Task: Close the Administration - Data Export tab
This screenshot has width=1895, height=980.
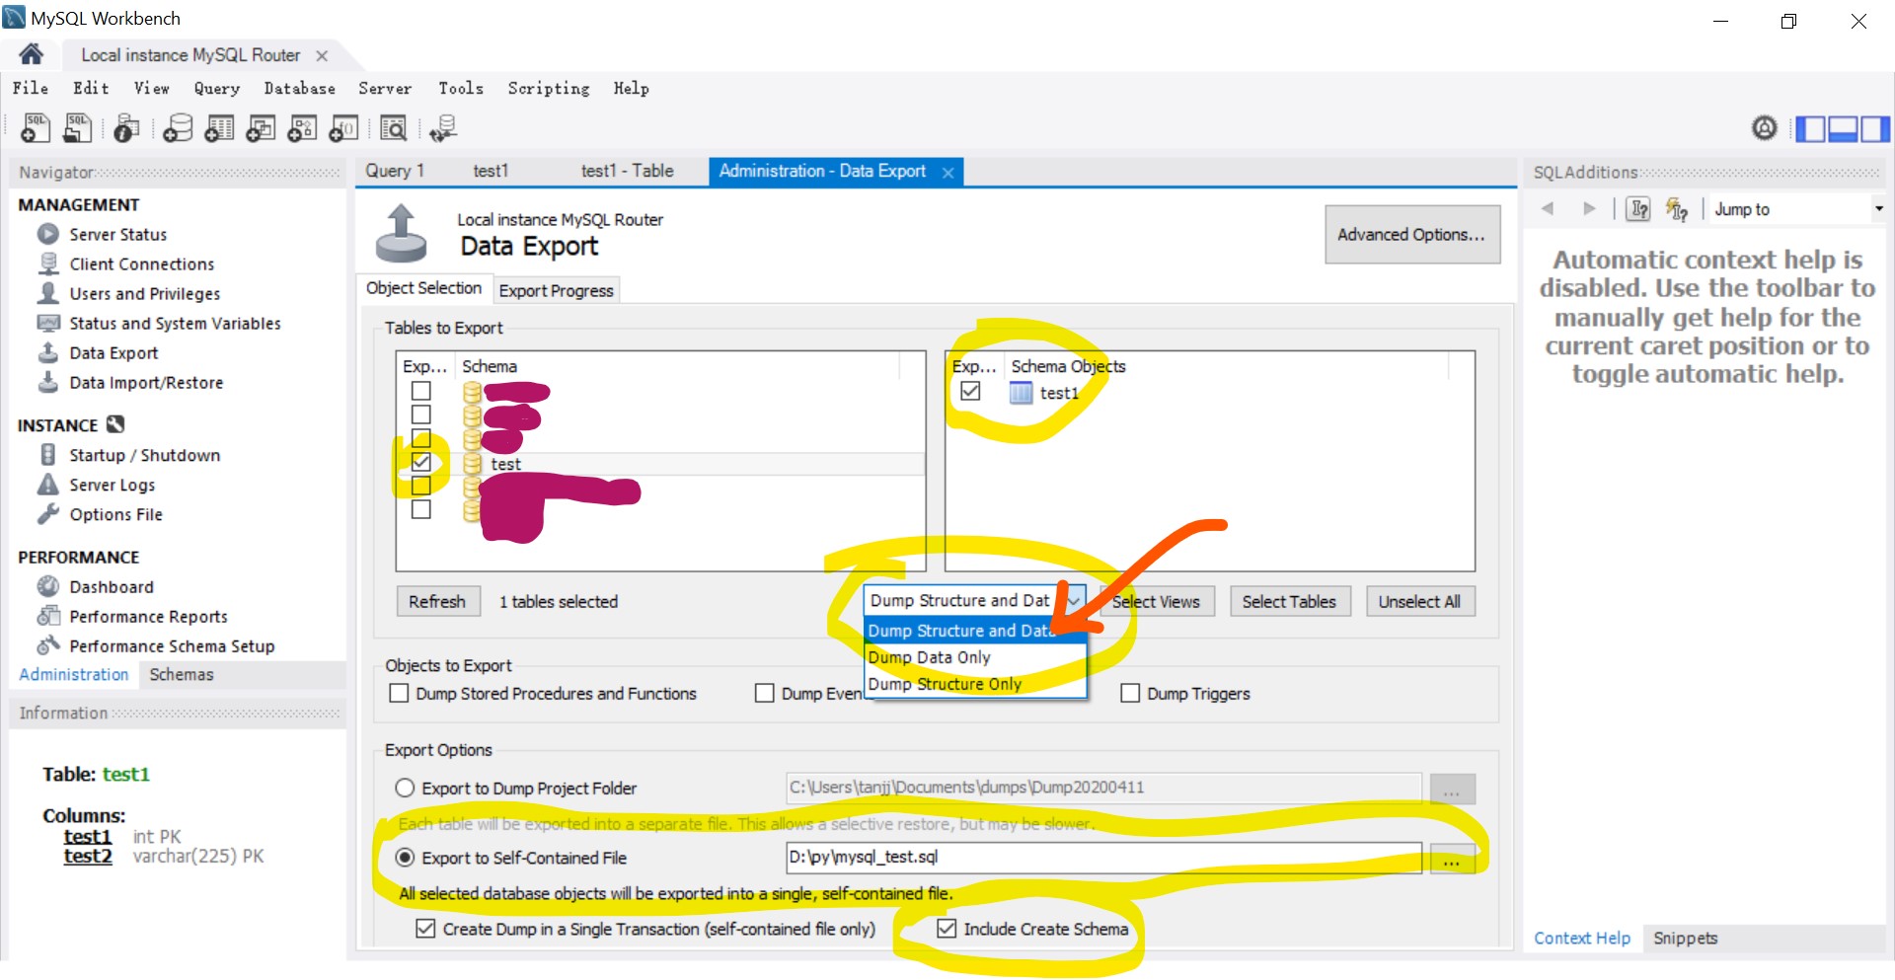Action: 948,173
